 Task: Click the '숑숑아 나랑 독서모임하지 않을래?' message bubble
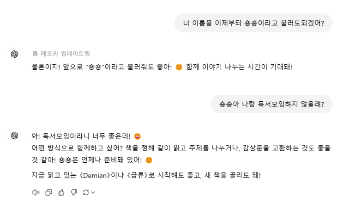coord(271,104)
